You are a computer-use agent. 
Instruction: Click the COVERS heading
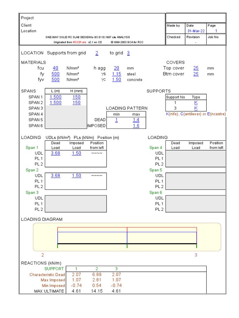coord(176,62)
